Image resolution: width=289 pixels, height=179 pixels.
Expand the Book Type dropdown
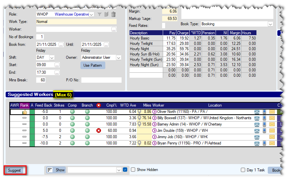[270, 24]
